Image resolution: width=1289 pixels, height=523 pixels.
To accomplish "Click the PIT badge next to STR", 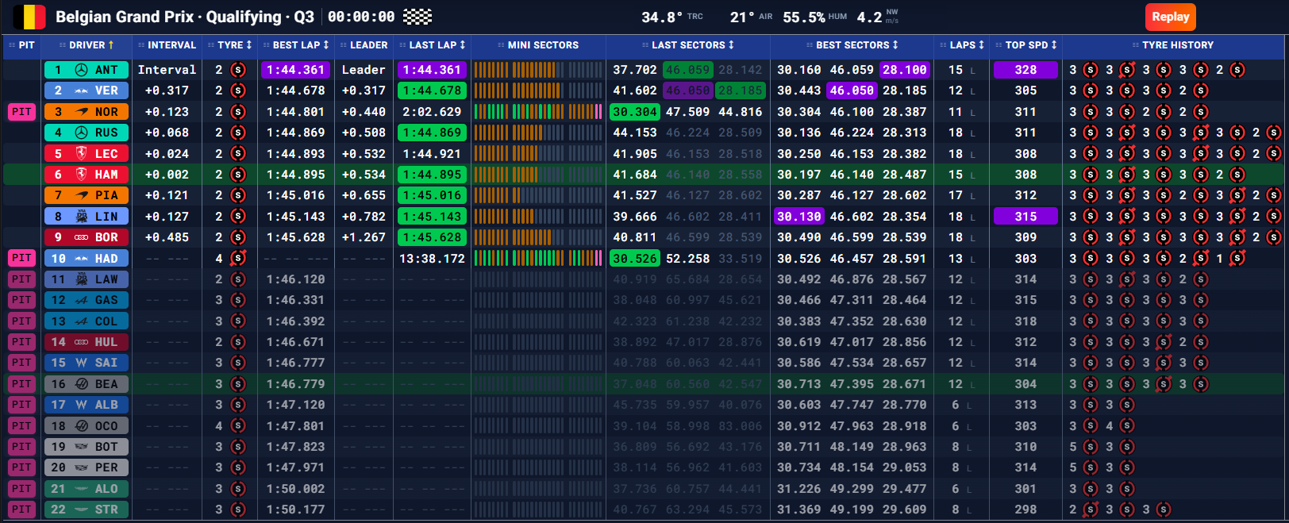I will click(x=21, y=510).
